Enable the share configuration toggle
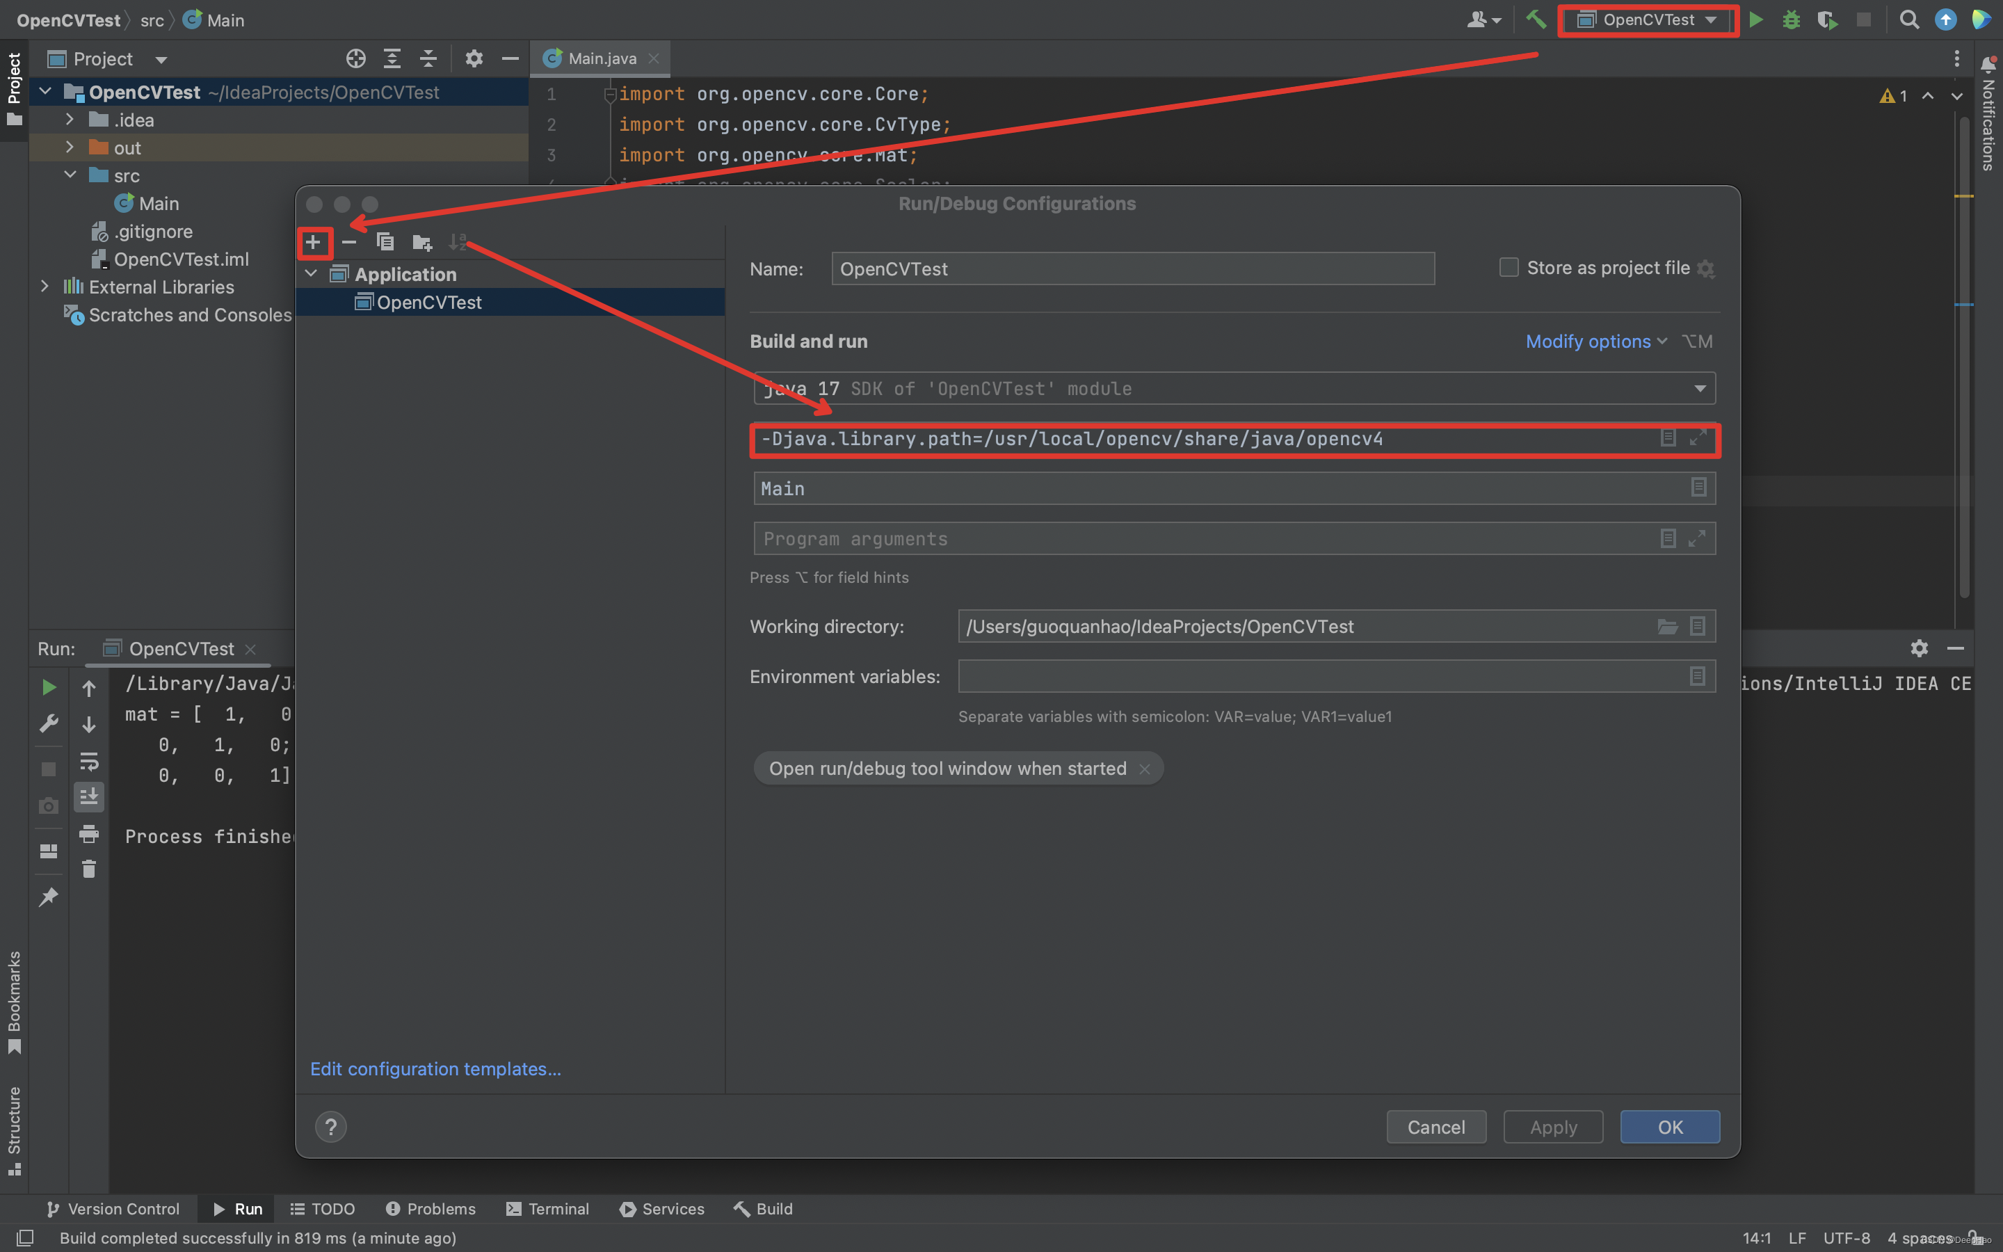Screen dimensions: 2003x1252 pos(1510,267)
